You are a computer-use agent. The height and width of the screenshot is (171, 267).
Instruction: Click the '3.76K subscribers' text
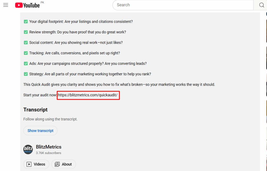(48, 153)
